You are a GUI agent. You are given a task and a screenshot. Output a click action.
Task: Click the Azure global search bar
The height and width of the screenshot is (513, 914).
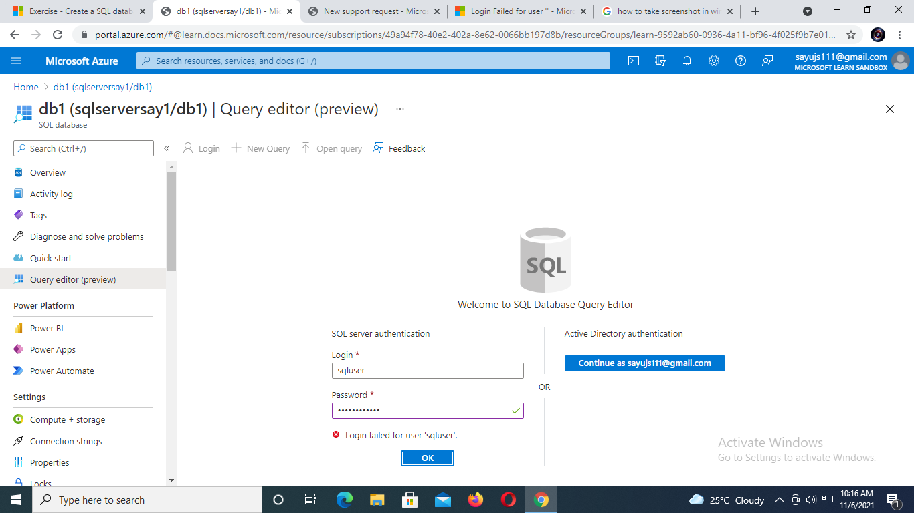click(373, 61)
